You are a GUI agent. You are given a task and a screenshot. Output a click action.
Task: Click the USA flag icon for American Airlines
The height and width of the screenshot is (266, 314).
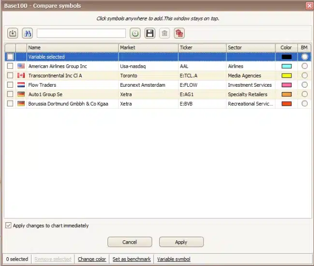21,66
